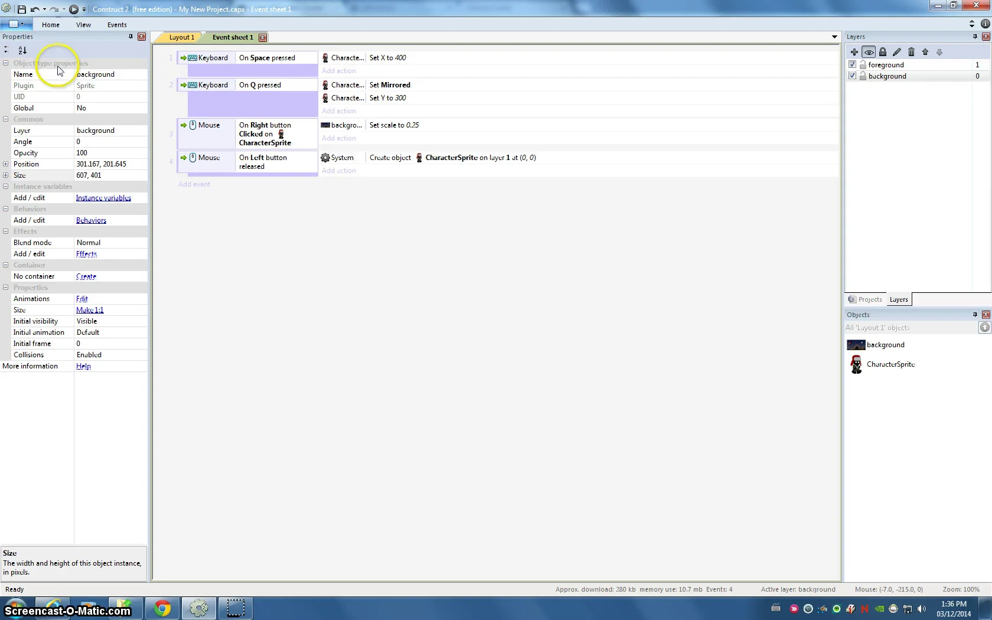Pin the Properties panel
This screenshot has height=620, width=992.
pyautogui.click(x=130, y=37)
